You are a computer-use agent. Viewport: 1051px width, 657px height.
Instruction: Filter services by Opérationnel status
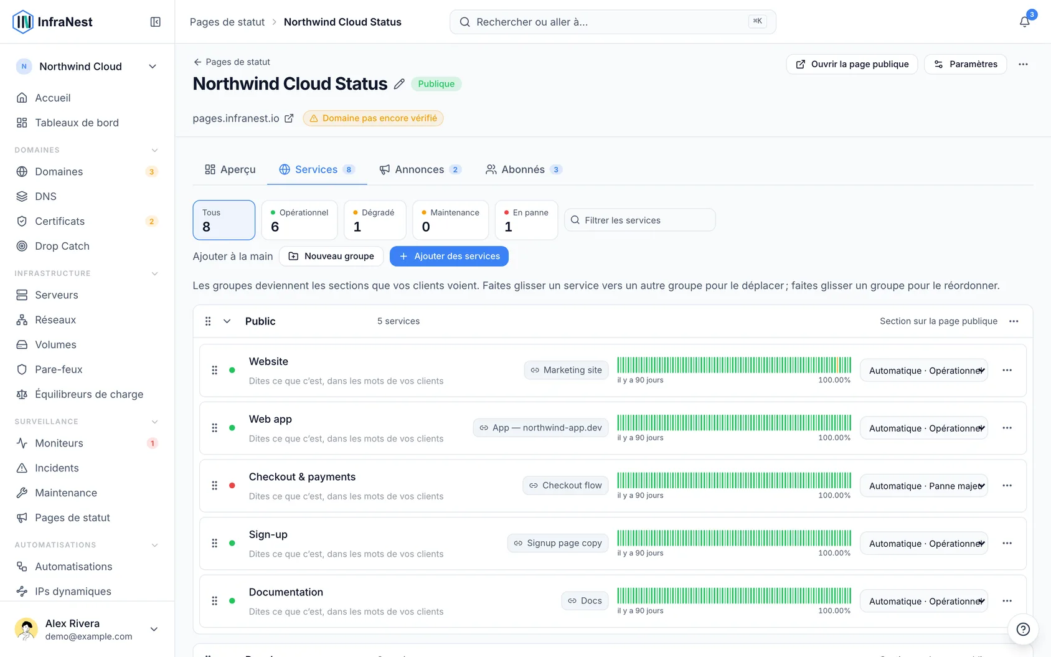point(299,220)
